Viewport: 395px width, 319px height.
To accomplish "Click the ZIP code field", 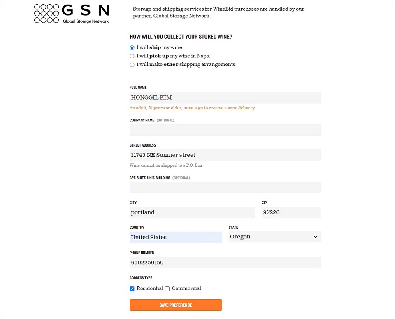I will [x=291, y=212].
